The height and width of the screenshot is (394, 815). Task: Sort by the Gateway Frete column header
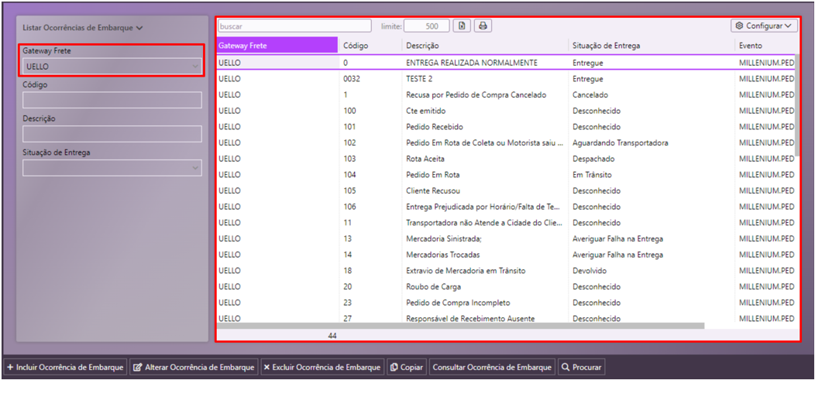[x=277, y=46]
